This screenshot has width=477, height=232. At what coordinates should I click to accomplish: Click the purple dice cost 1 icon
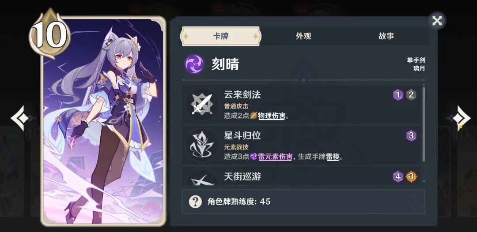click(x=397, y=95)
